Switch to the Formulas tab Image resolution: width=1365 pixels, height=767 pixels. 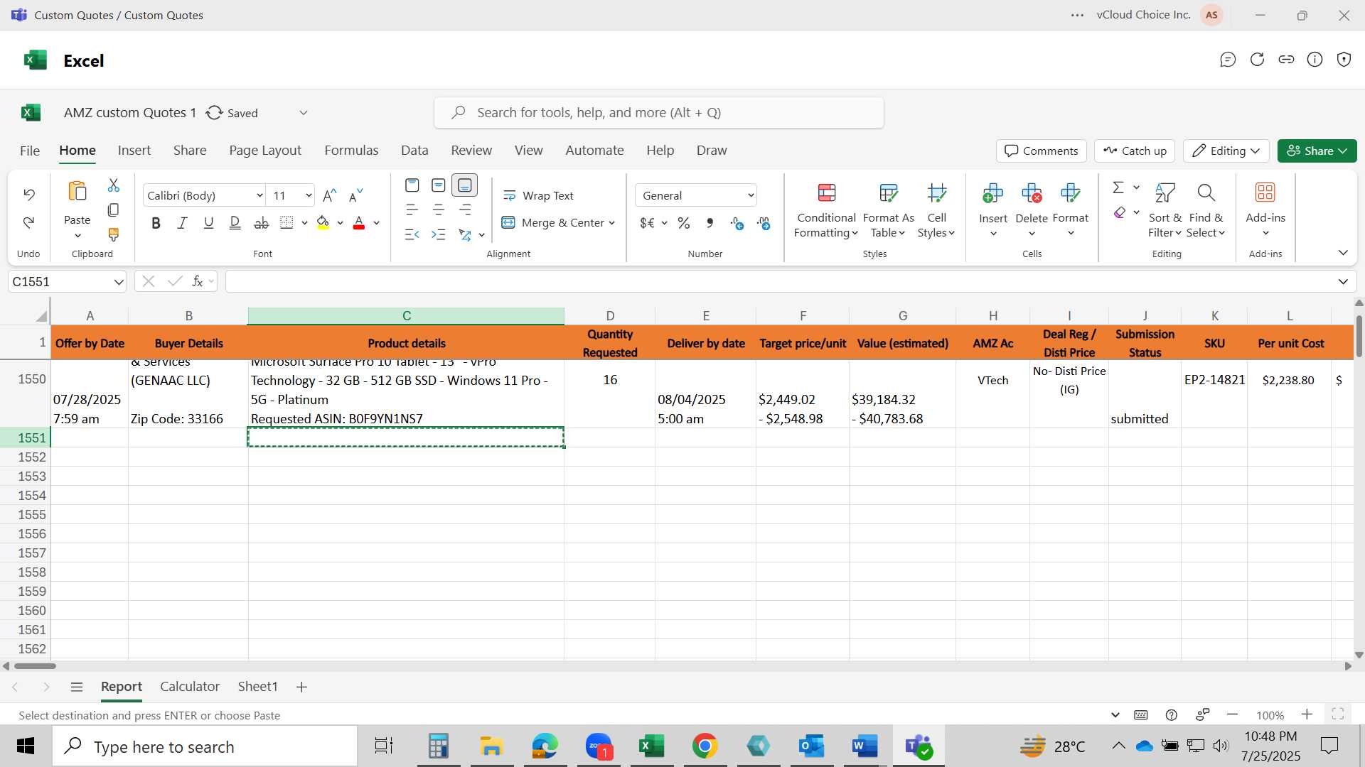coord(351,151)
